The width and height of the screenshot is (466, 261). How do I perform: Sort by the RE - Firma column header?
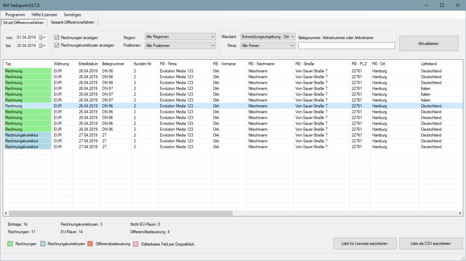point(184,64)
